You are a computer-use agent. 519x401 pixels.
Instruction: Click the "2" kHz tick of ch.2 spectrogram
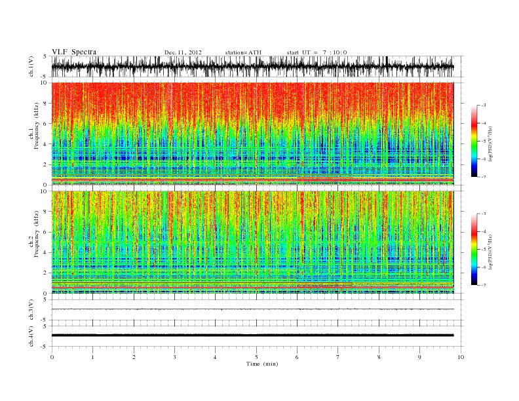(46, 273)
